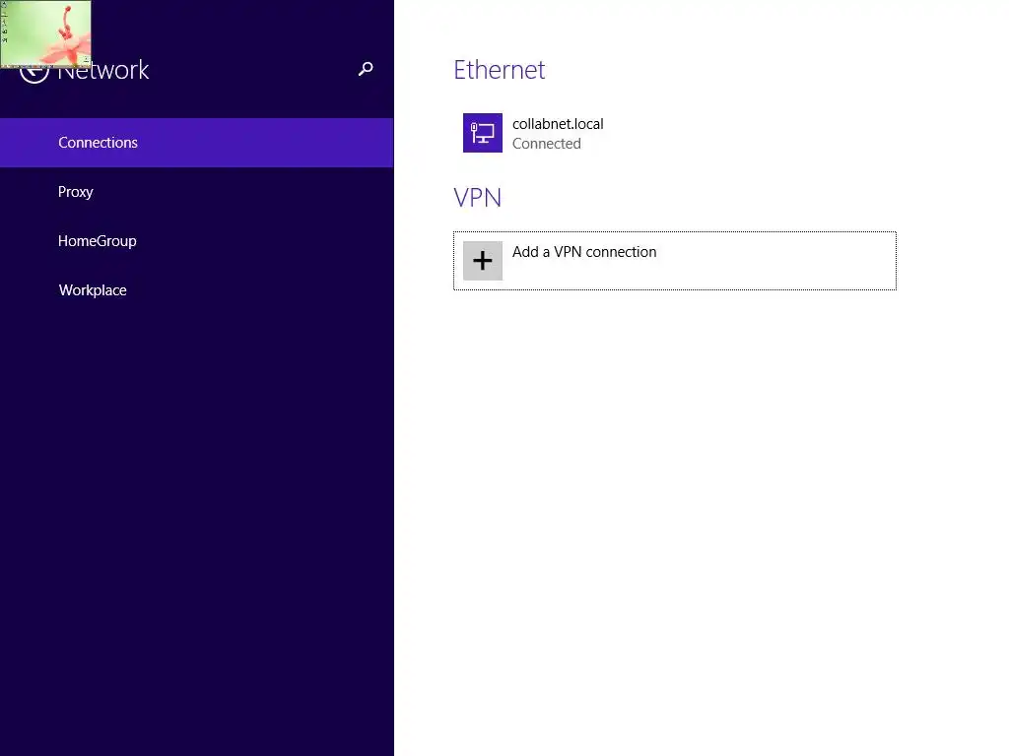This screenshot has width=1009, height=756.
Task: Click the Add a VPN connection label
Action: [x=584, y=252]
